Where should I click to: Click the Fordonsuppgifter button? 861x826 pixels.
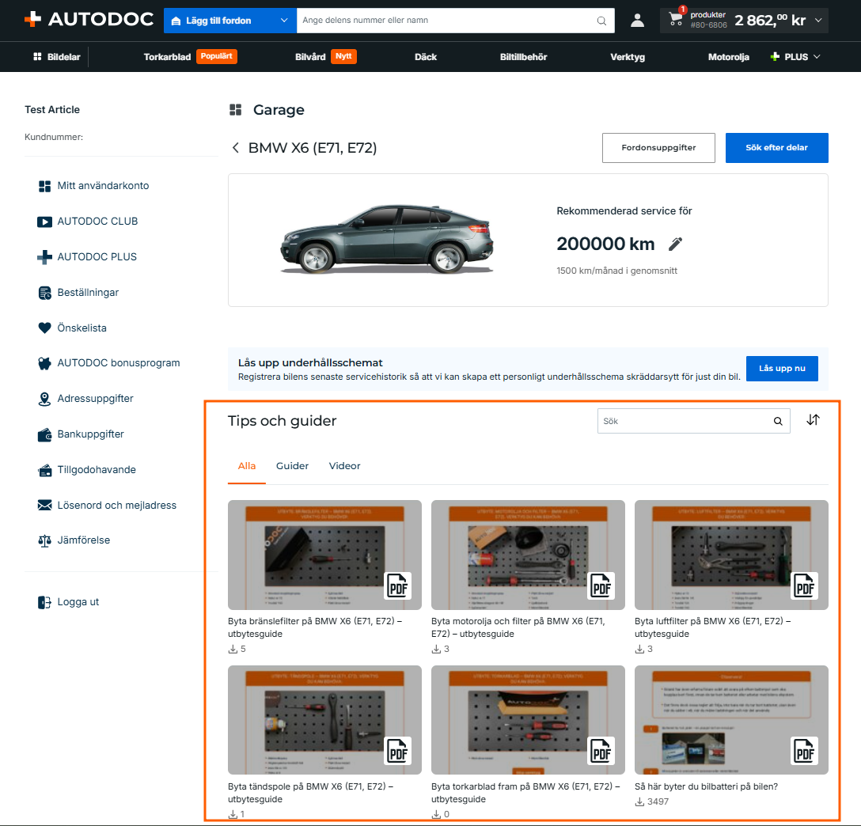coord(658,148)
